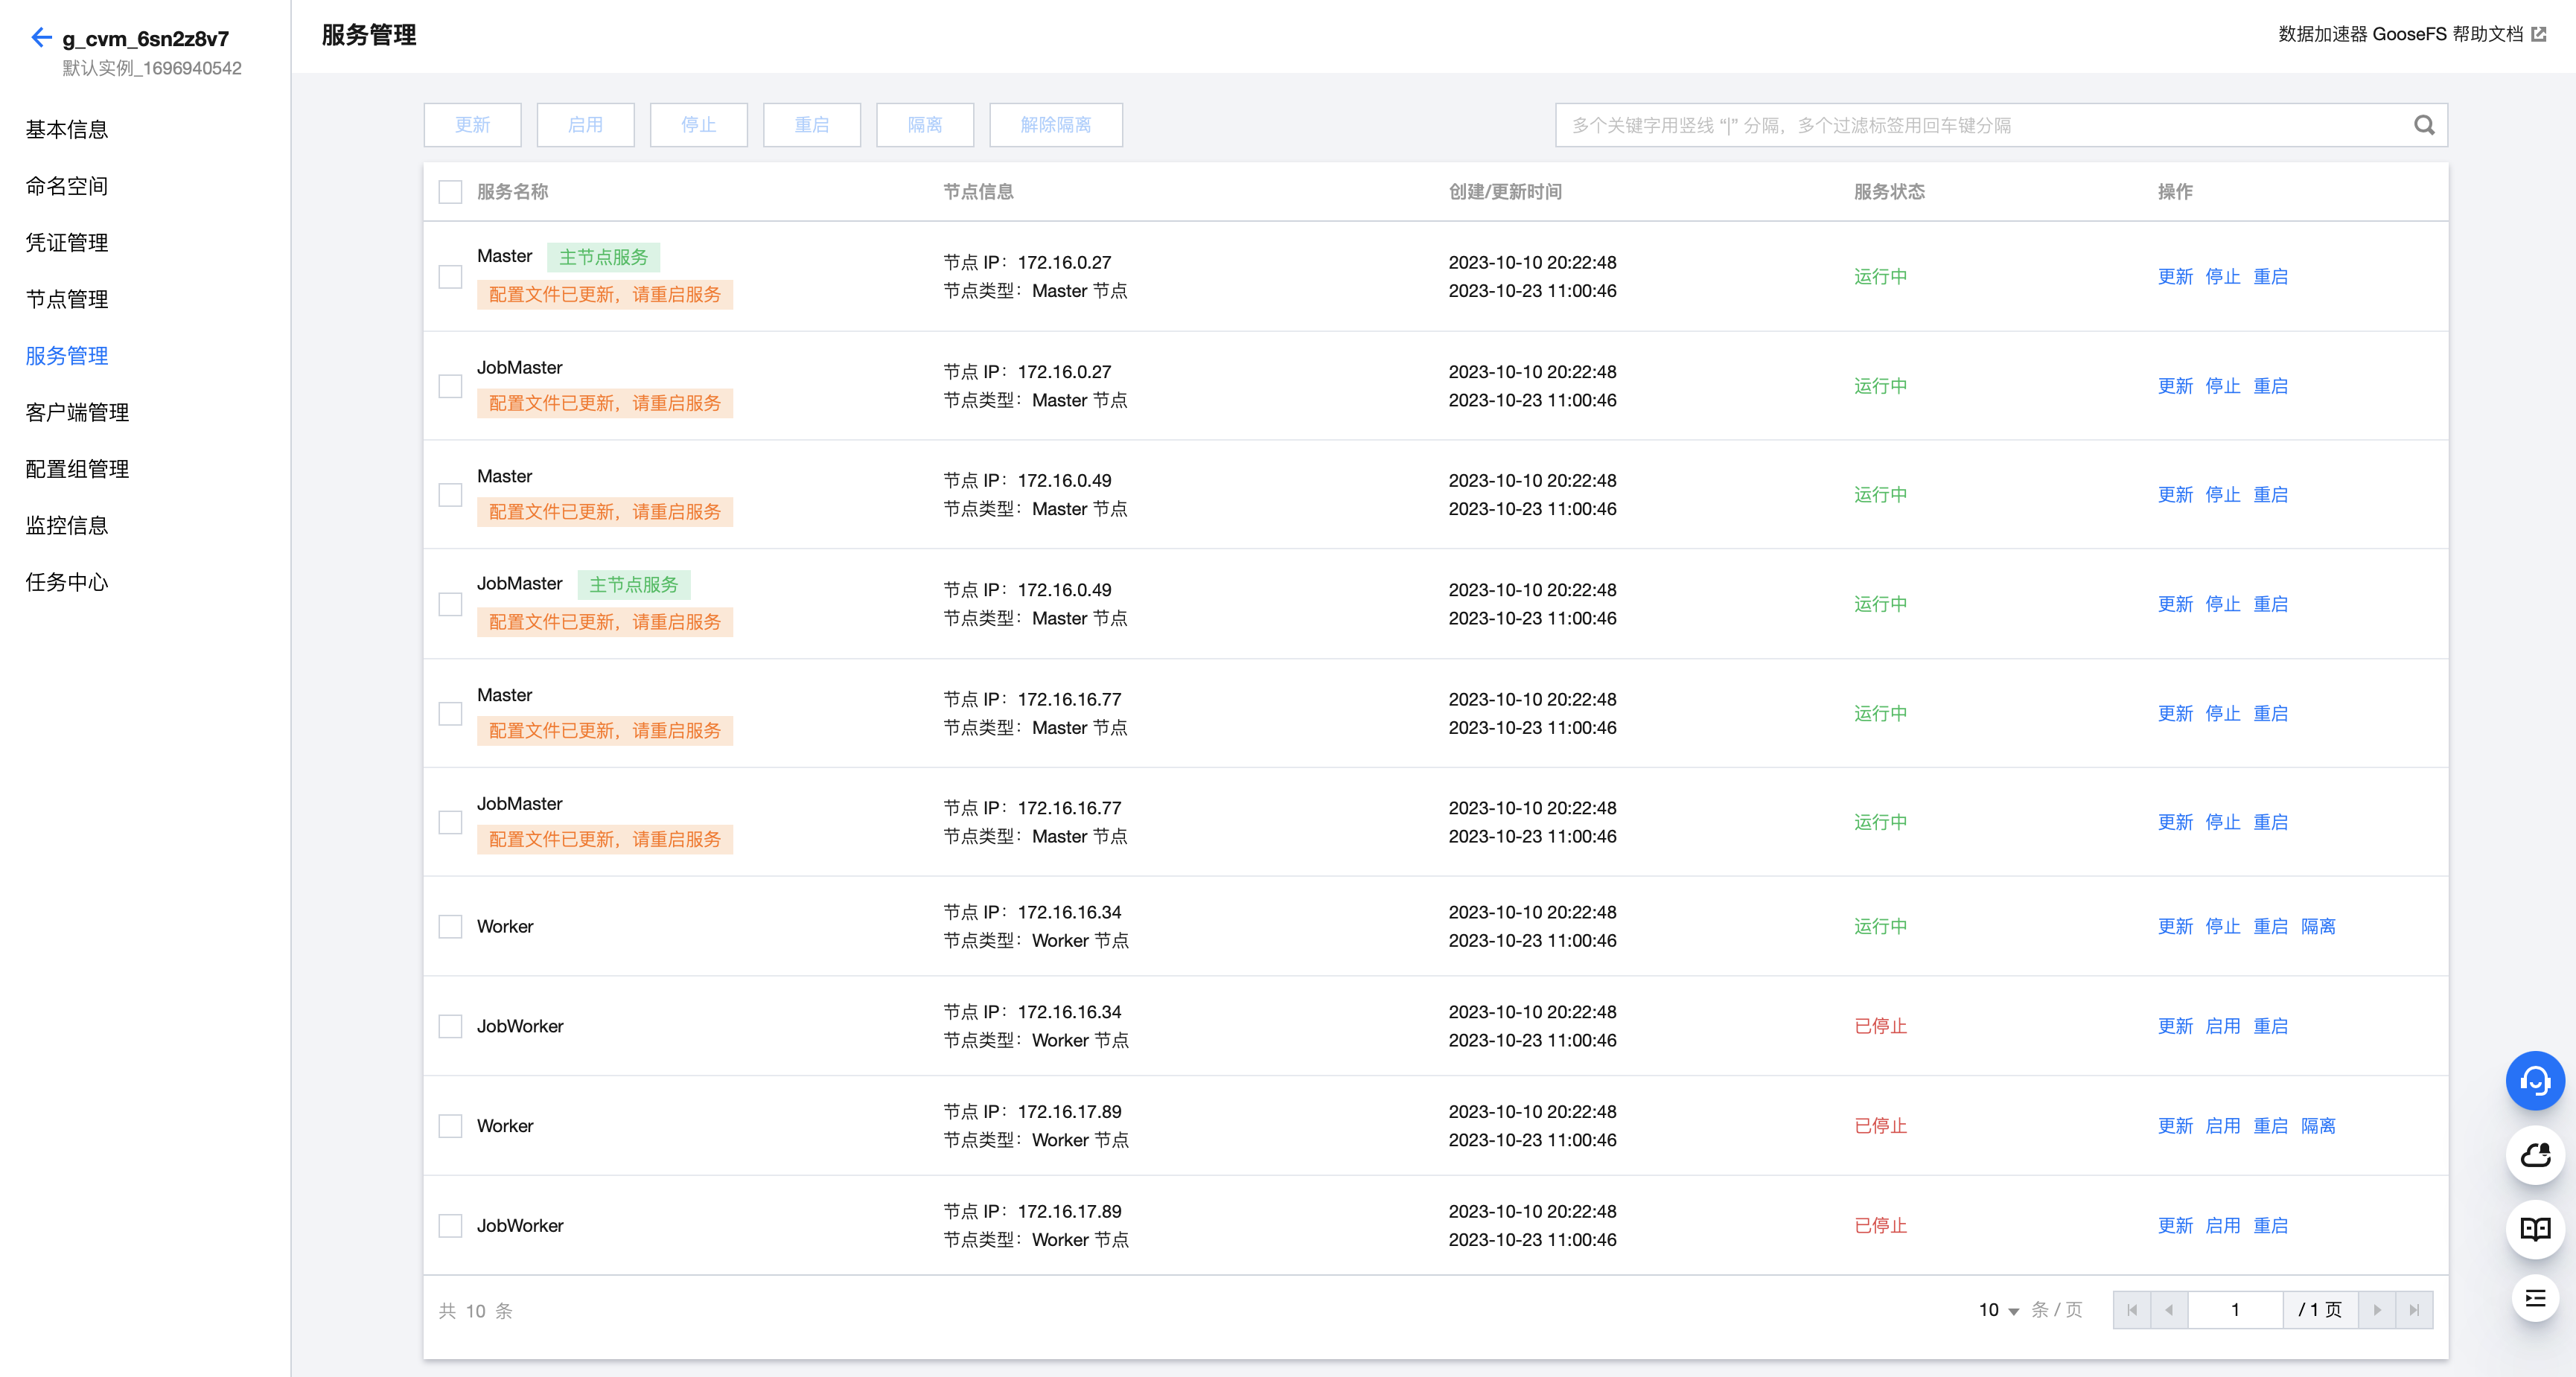2576x1377 pixels.
Task: Open the GooseFS 帮助文档 link
Action: 2411,34
